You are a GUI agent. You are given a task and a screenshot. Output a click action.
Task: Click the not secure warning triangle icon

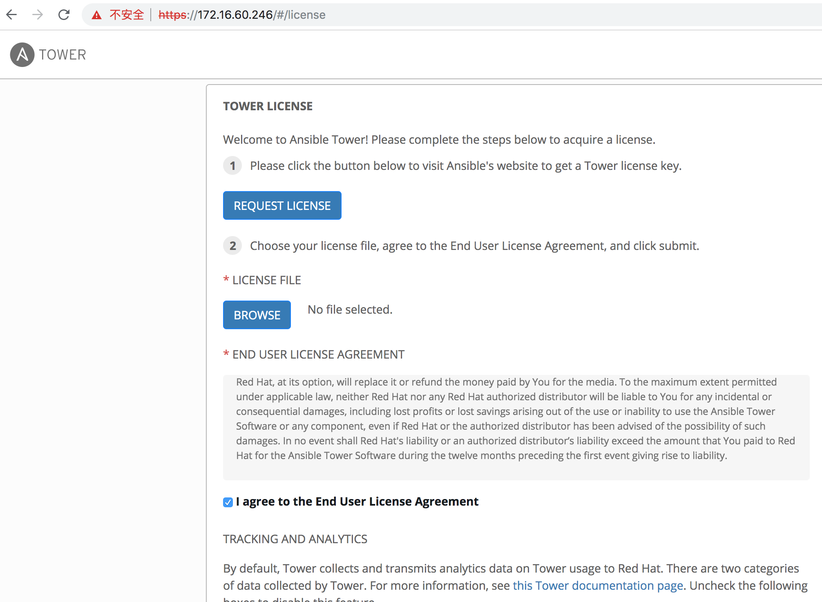pyautogui.click(x=96, y=15)
